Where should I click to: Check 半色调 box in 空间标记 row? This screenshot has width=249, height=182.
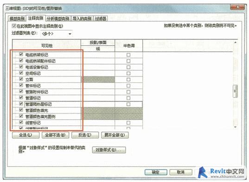pos(128,74)
